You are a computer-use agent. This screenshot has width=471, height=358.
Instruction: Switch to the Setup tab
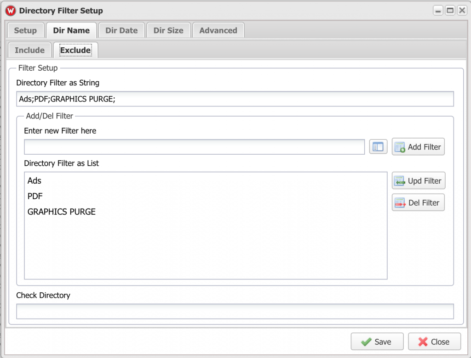coord(25,30)
